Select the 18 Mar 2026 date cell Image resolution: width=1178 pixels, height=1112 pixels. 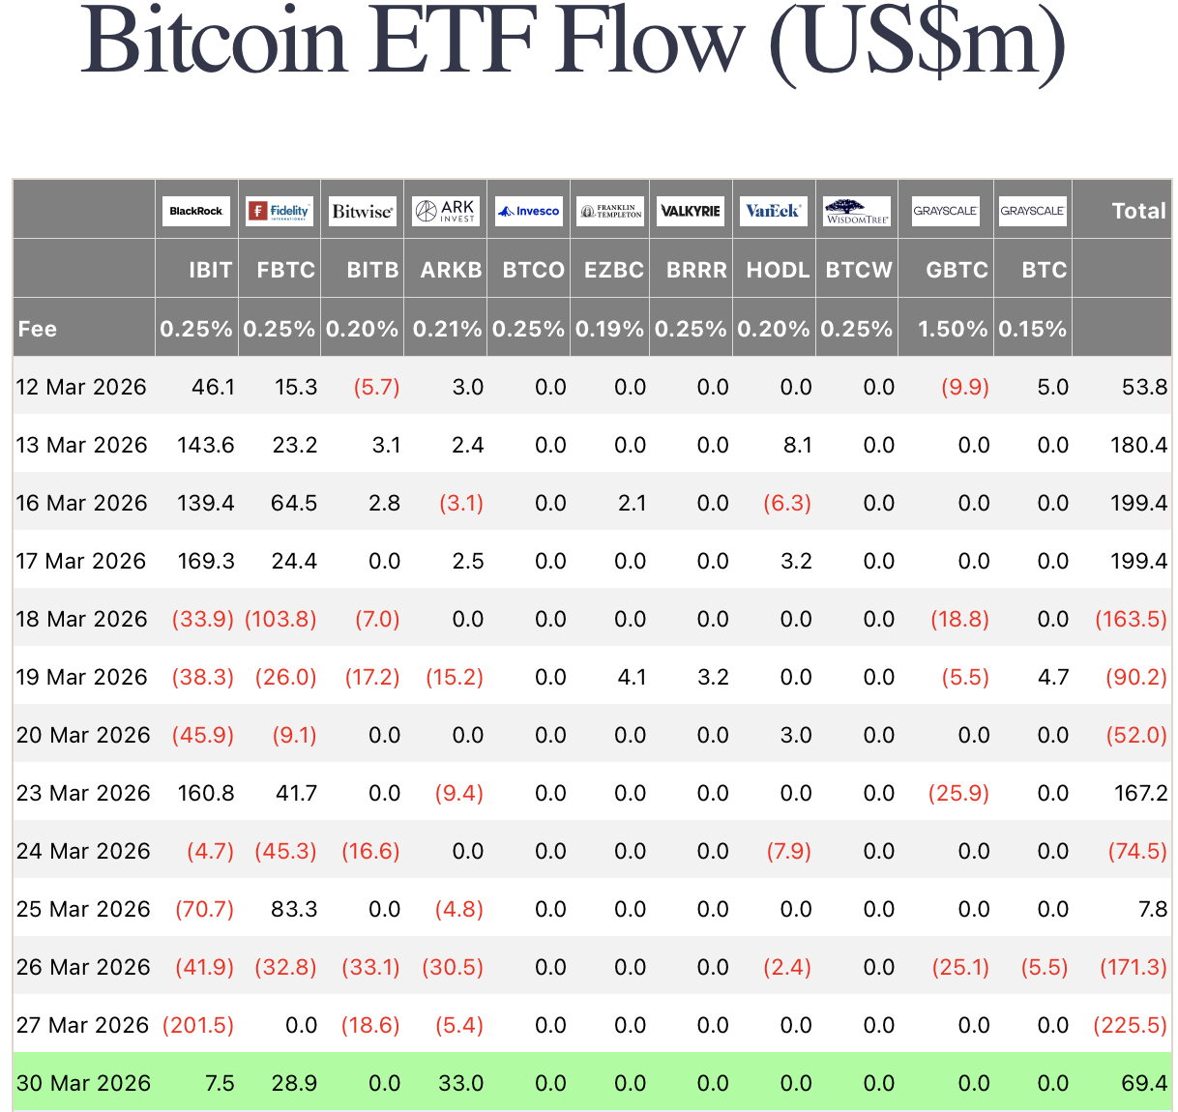pos(82,619)
